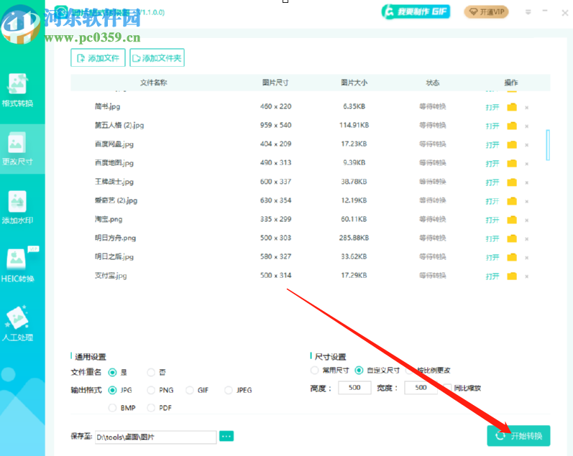Click the 图片大小 column header
573x456 pixels.
click(354, 83)
